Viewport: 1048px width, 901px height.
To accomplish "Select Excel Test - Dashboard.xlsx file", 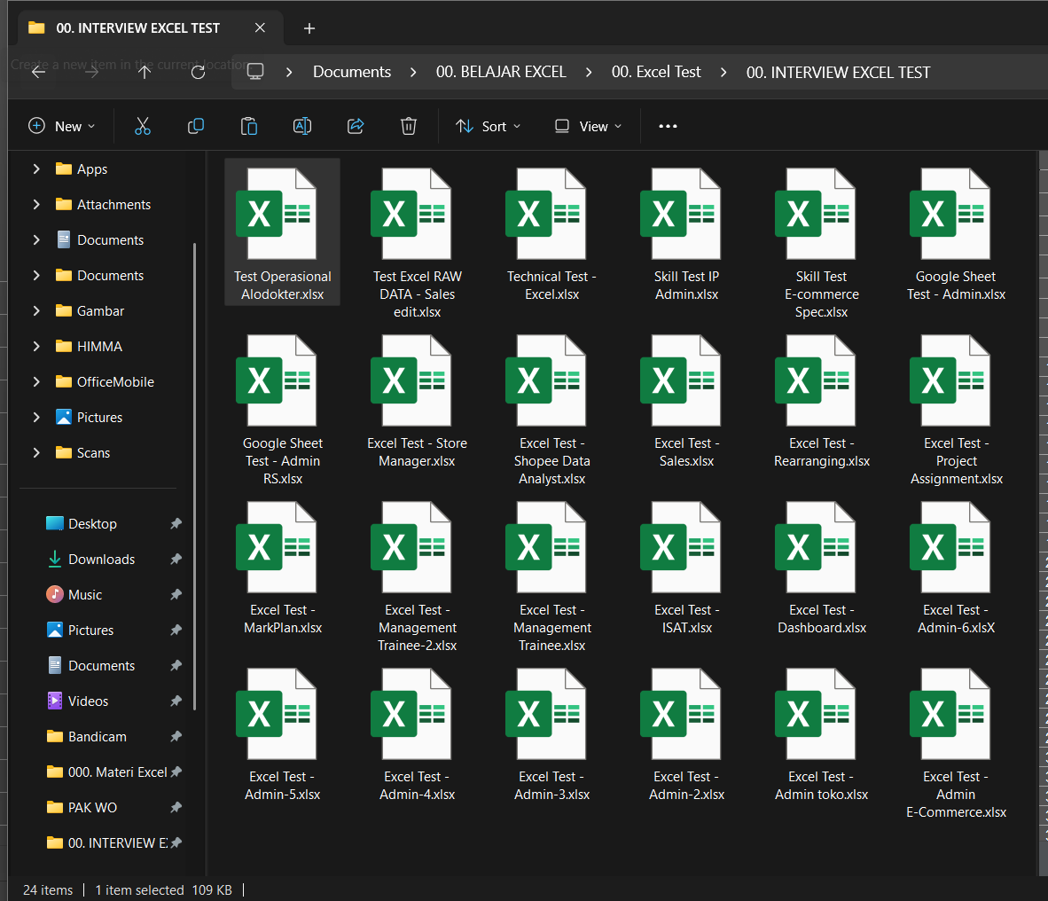I will (821, 566).
